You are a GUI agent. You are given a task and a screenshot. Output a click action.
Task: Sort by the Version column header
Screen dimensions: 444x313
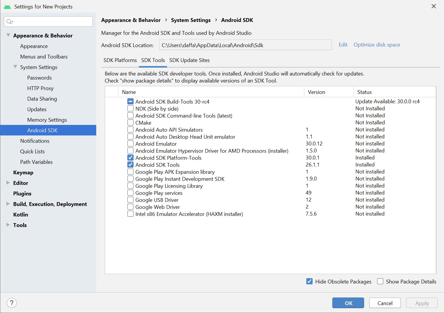329,92
